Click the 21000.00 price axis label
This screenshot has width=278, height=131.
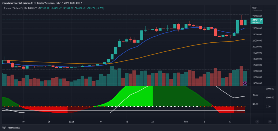point(258,41)
